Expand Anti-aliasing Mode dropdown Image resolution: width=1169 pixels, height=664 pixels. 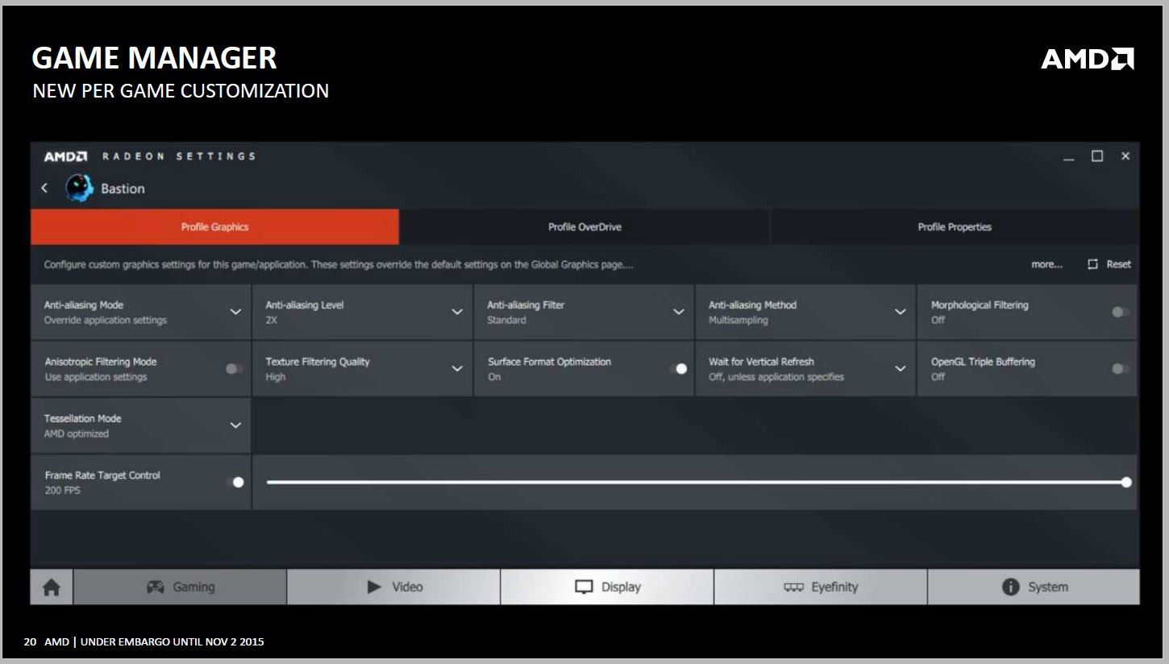tap(235, 312)
